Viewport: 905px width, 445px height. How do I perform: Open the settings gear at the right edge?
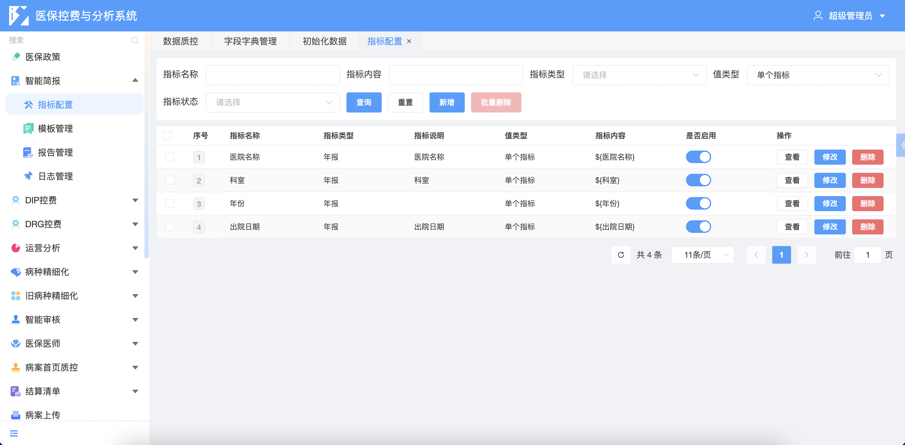902,145
